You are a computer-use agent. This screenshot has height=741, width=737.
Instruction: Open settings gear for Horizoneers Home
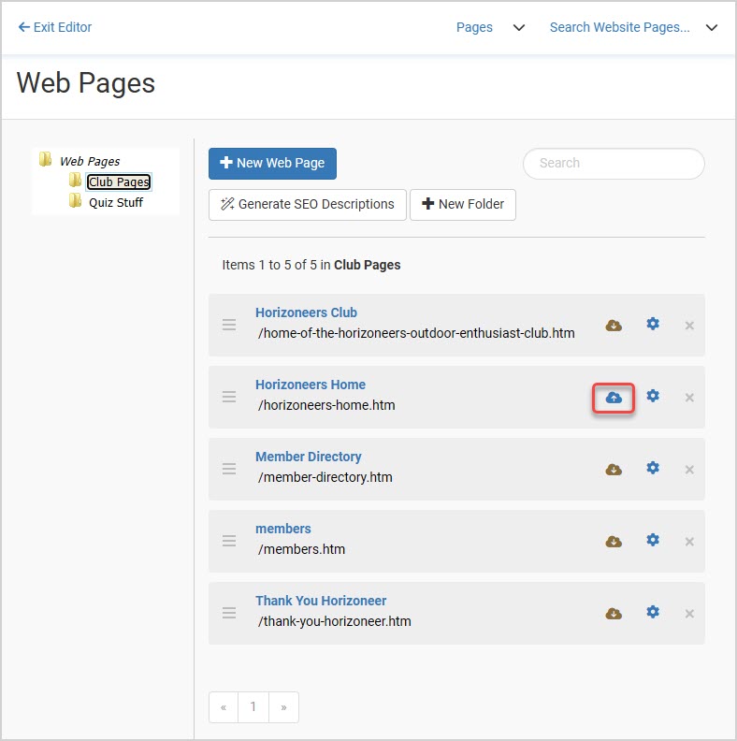(653, 396)
